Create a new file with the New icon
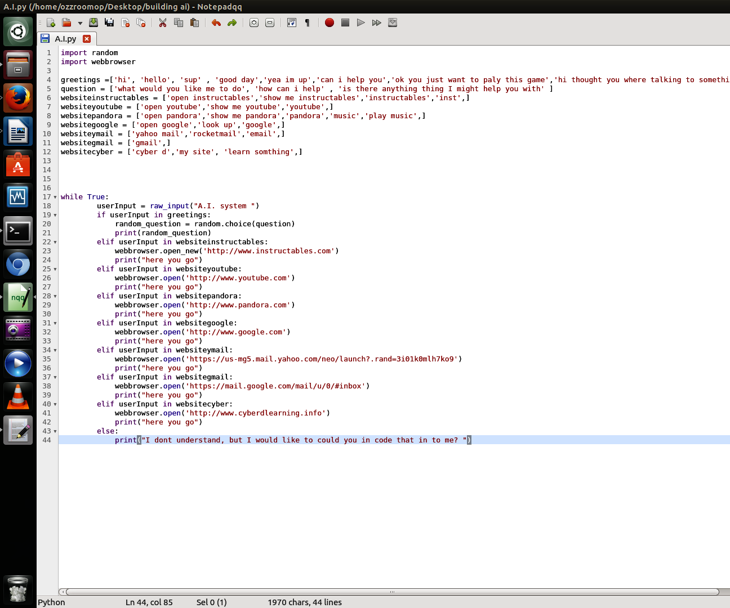The height and width of the screenshot is (608, 730). click(50, 23)
